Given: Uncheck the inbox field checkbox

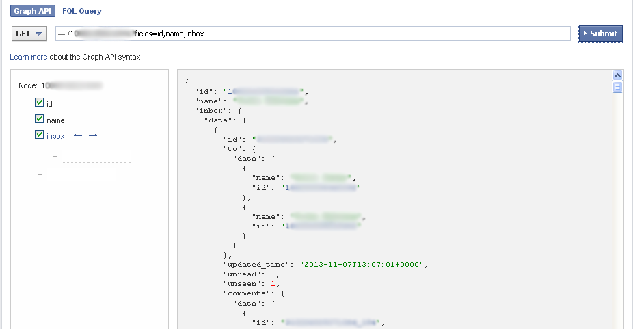Looking at the screenshot, I should (x=39, y=135).
